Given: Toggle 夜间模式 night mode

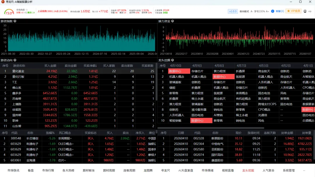Looking at the screenshot, I should (x=244, y=11).
